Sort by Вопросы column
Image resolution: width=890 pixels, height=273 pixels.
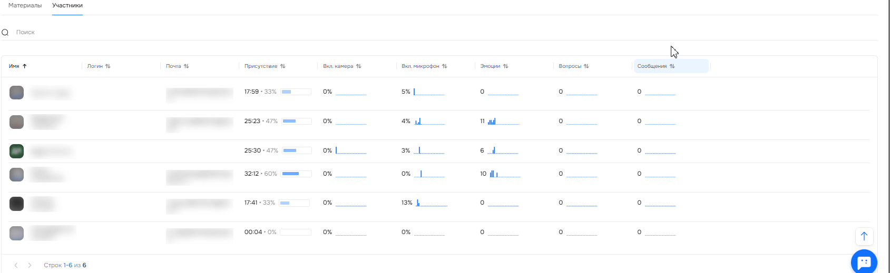click(573, 66)
